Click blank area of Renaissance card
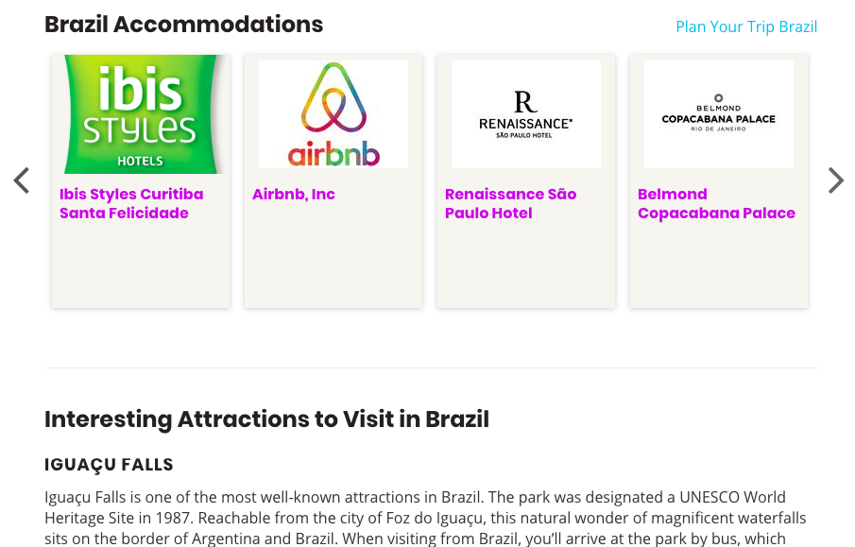This screenshot has height=547, width=855. coord(525,265)
